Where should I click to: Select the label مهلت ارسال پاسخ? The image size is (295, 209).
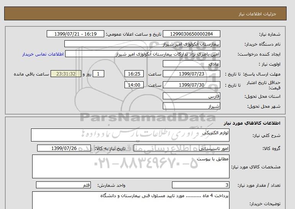pos(262,74)
